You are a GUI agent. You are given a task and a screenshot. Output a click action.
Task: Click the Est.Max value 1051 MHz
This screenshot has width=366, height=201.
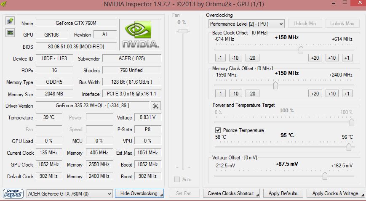[x=148, y=153]
